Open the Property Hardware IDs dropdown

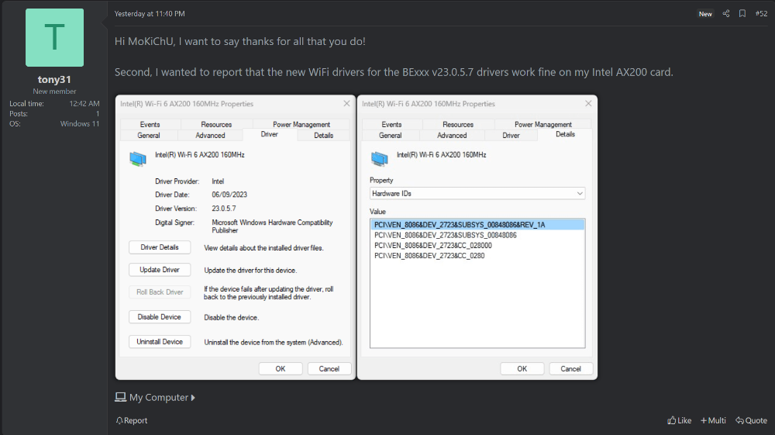tap(477, 193)
